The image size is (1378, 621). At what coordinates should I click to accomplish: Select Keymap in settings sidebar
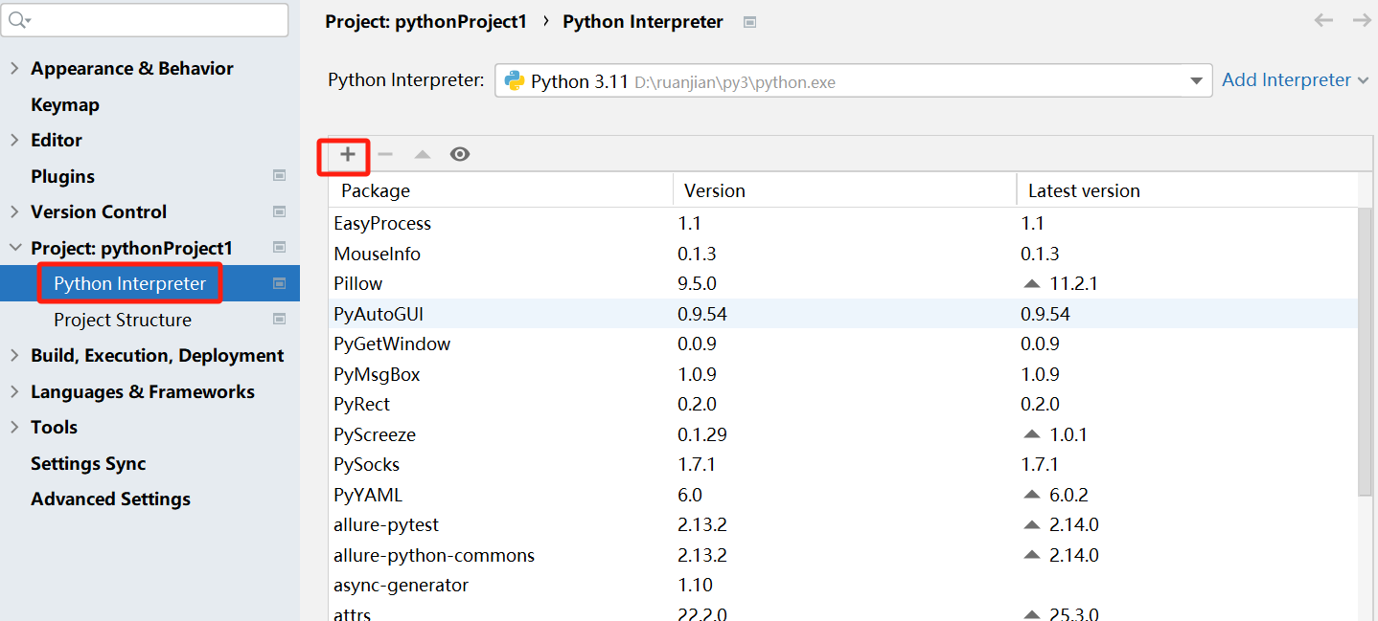click(65, 104)
